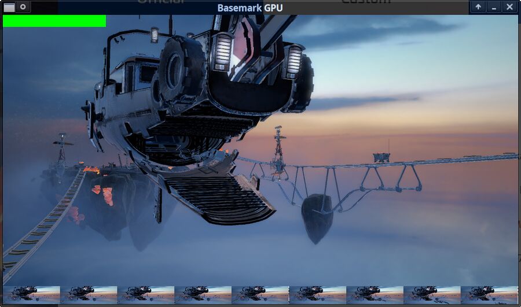The image size is (521, 307).
Task: Toggle the circle pin-on-all-desktops icon
Action: 23,6
